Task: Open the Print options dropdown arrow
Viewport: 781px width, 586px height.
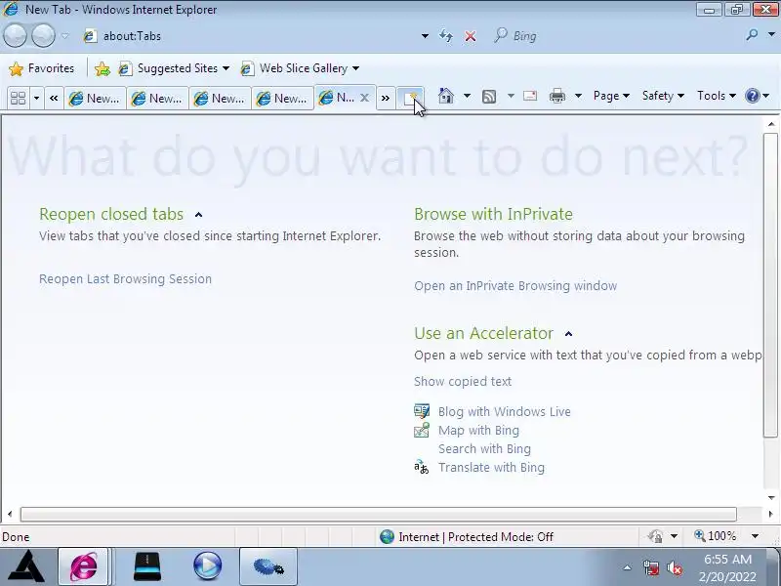Action: click(578, 96)
